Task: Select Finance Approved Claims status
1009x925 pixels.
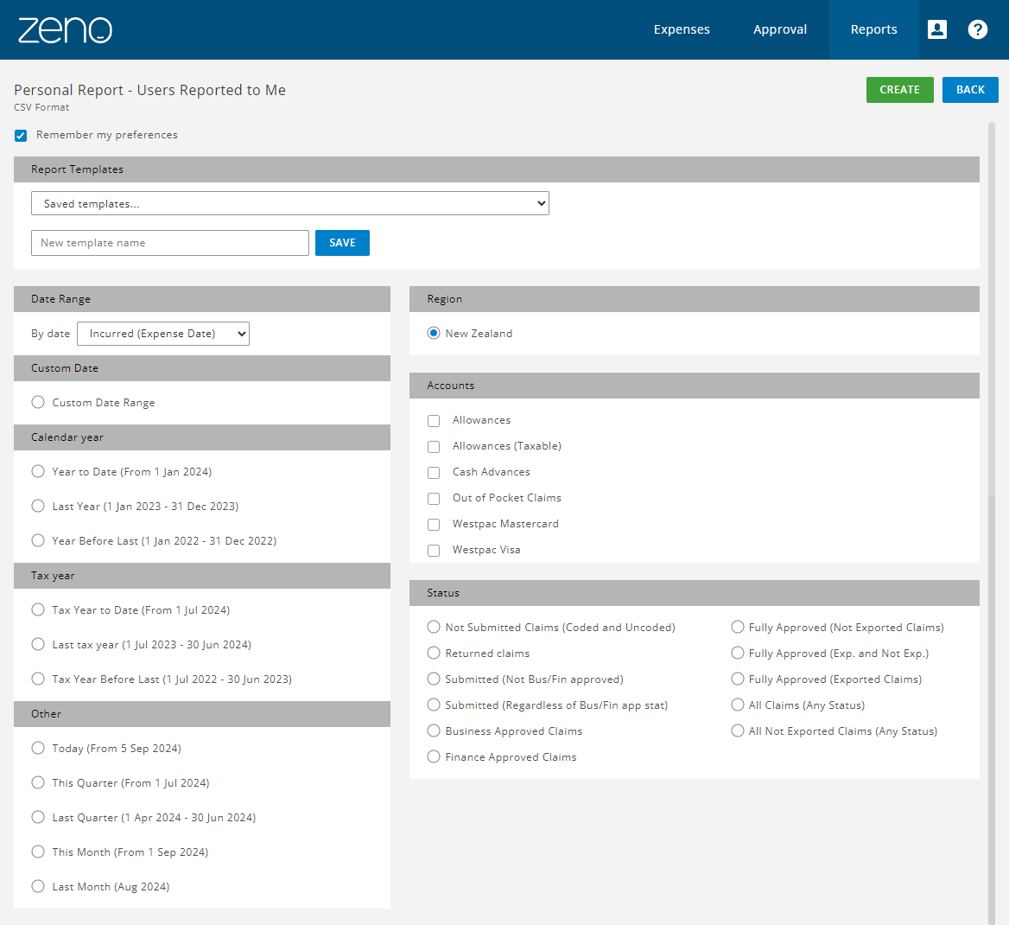Action: point(434,756)
